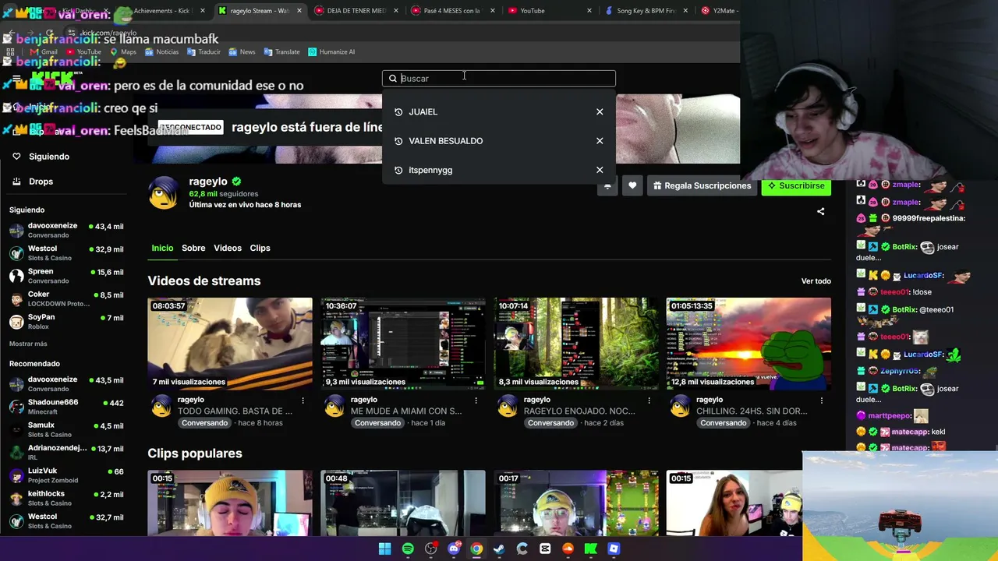This screenshot has width=998, height=561.
Task: Open the Noticias bookmark
Action: click(161, 52)
